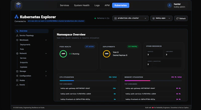The image size is (201, 110).
Task: Click the Kubernetes Explorer network icon
Action: coord(16,17)
